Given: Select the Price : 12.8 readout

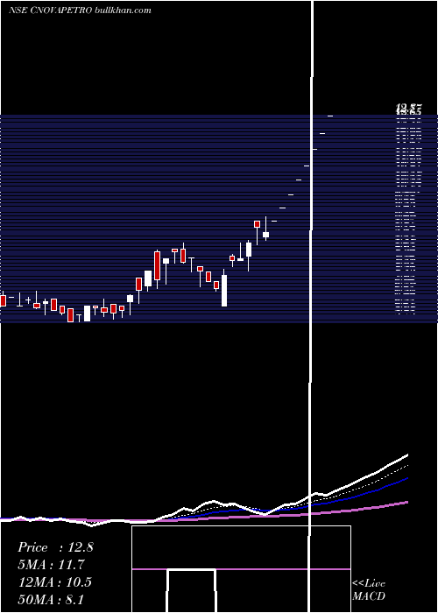Looking at the screenshot, I should click(55, 547).
